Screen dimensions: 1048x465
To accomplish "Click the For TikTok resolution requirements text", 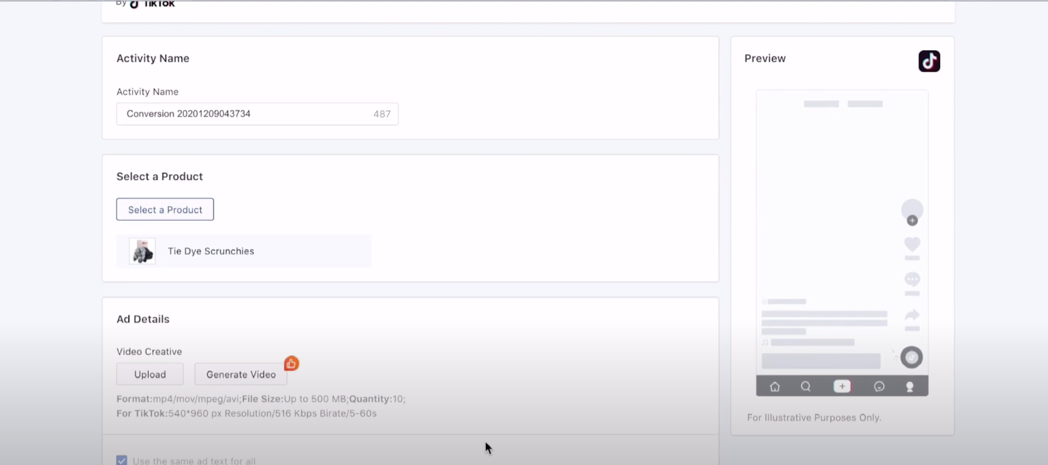I will pyautogui.click(x=246, y=413).
